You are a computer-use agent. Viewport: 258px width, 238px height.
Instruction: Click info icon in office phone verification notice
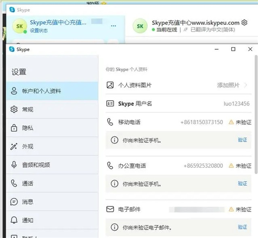coord(114,183)
